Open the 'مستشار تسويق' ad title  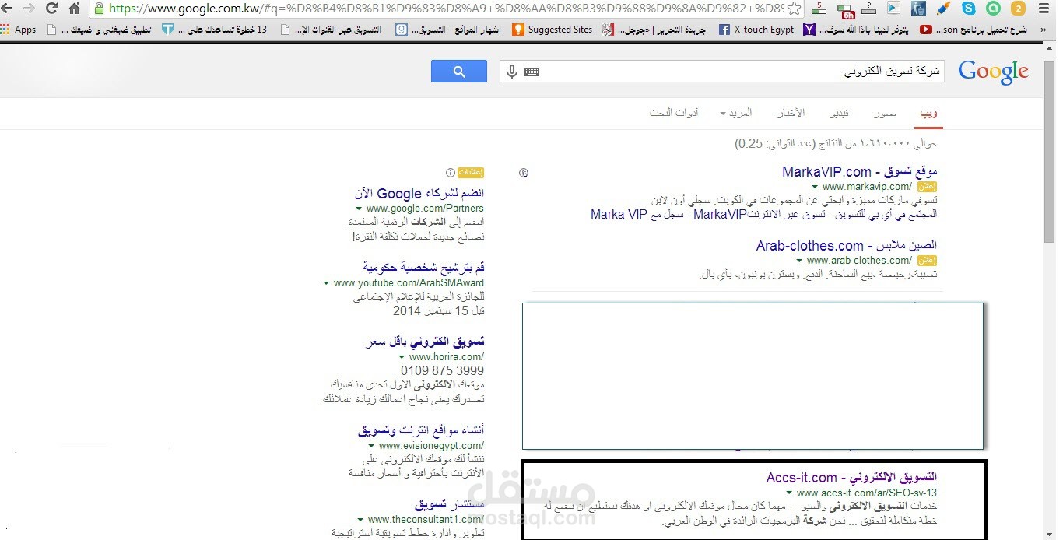tap(451, 504)
